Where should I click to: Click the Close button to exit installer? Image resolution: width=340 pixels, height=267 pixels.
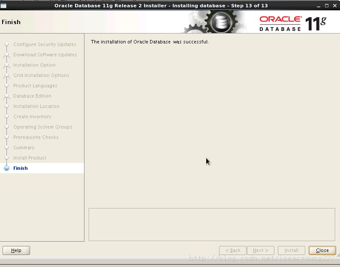click(x=322, y=250)
